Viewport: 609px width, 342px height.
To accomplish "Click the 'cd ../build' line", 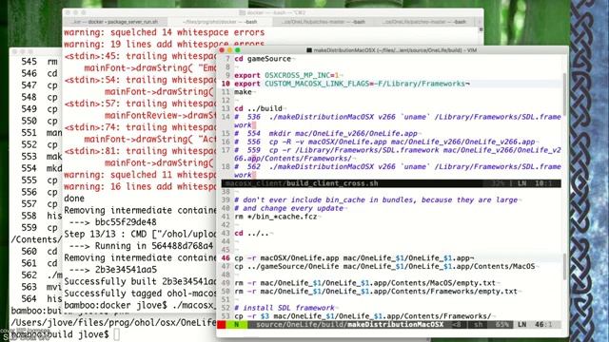I will (258, 108).
